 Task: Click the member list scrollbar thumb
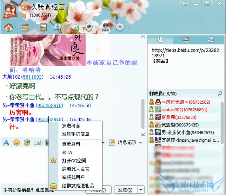222,122
